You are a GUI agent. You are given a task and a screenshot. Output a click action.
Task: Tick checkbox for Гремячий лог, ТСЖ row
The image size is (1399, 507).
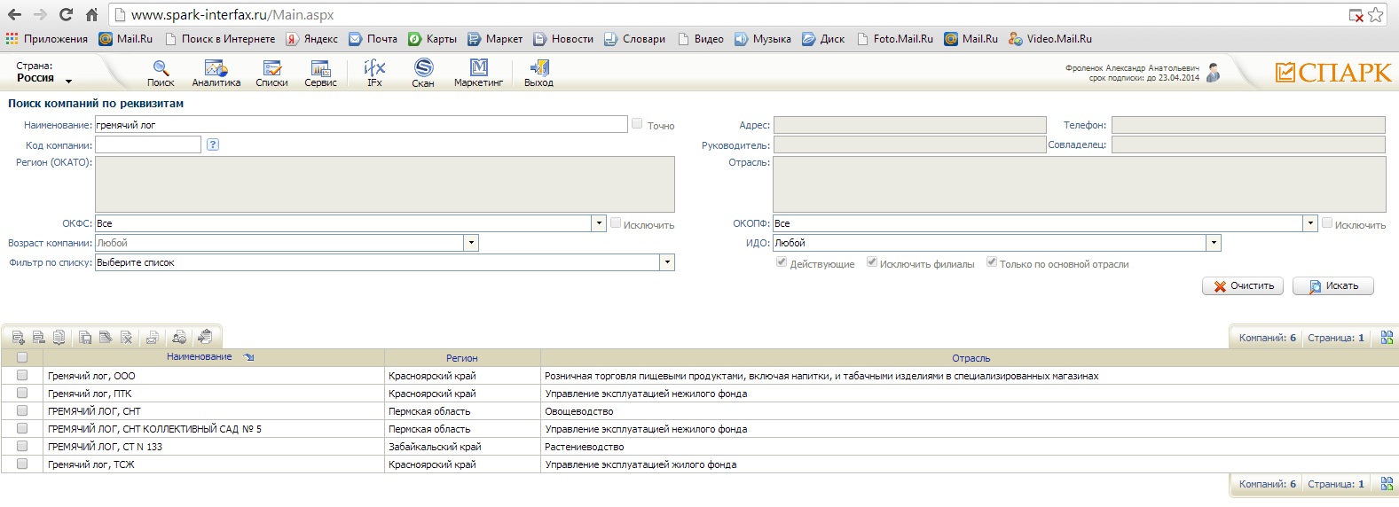tap(22, 464)
